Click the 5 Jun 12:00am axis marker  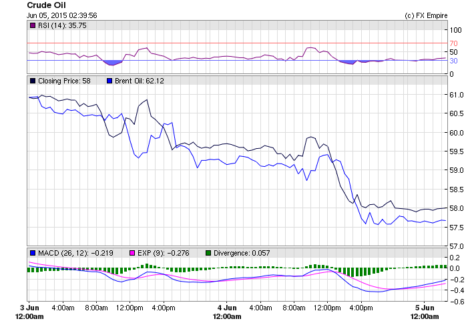click(425, 312)
